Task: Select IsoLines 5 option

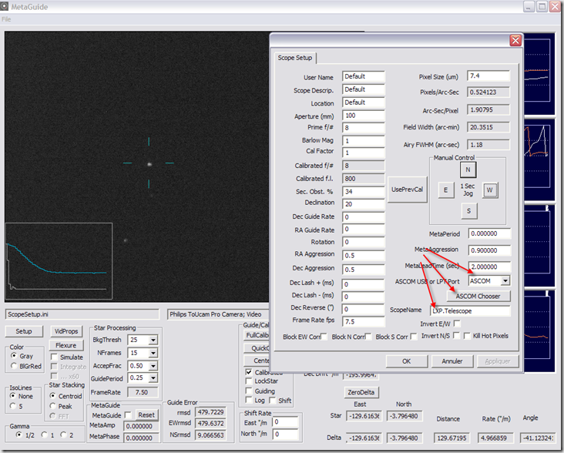Action: (x=13, y=406)
